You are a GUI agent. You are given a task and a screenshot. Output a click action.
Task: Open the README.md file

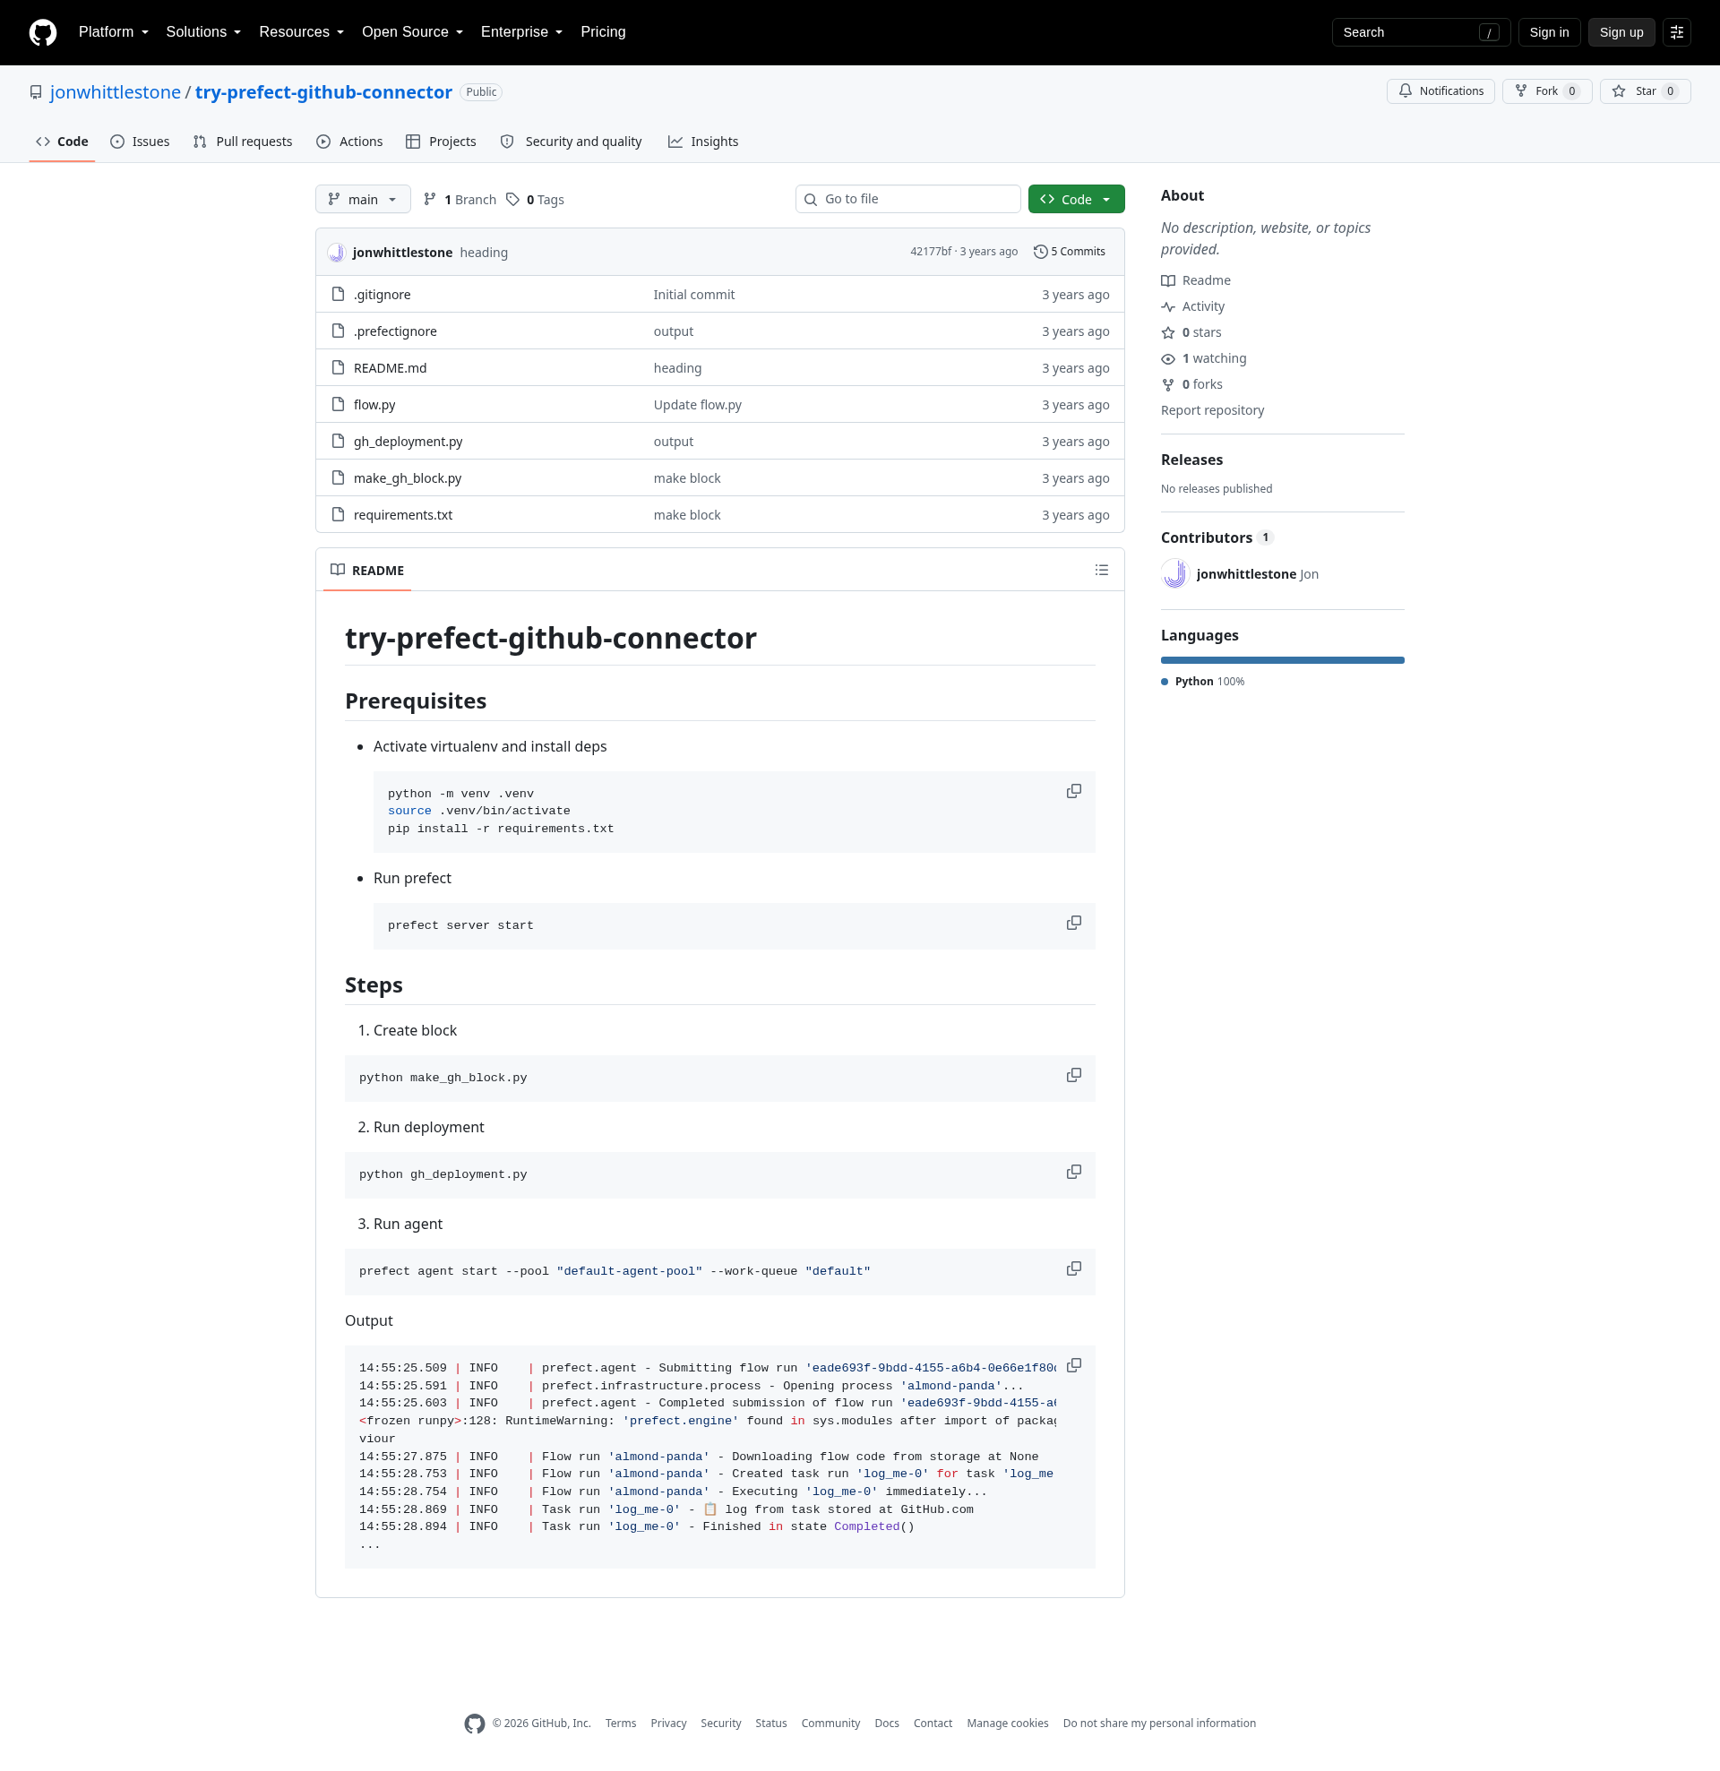390,368
